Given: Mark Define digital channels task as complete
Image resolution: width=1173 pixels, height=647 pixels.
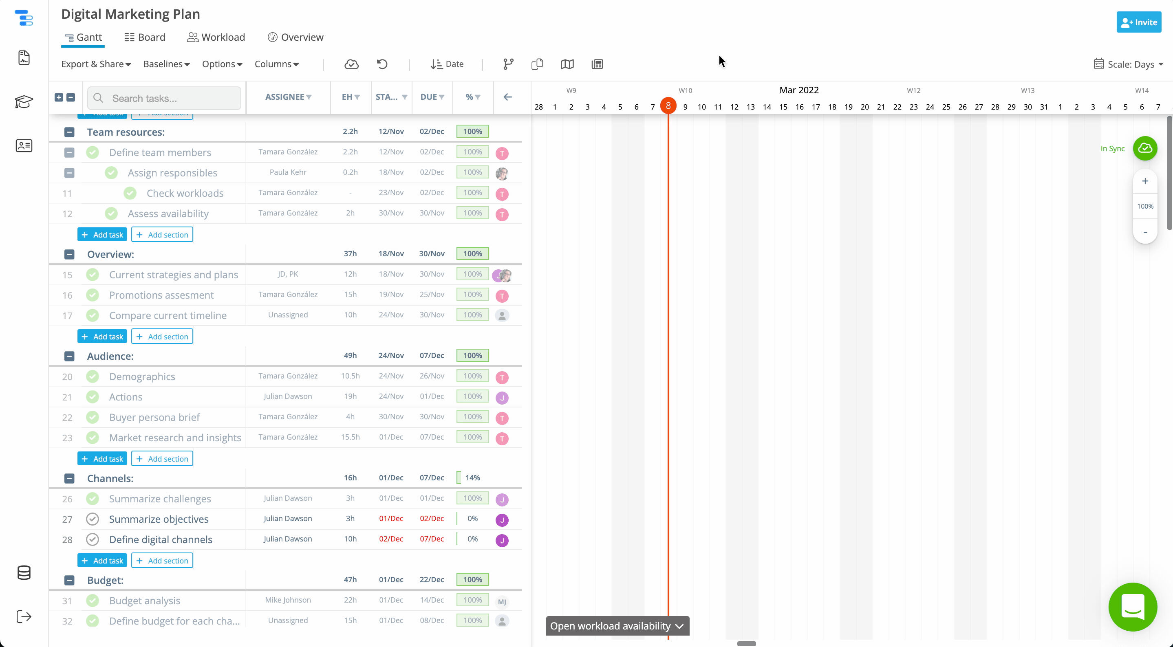Looking at the screenshot, I should point(93,539).
